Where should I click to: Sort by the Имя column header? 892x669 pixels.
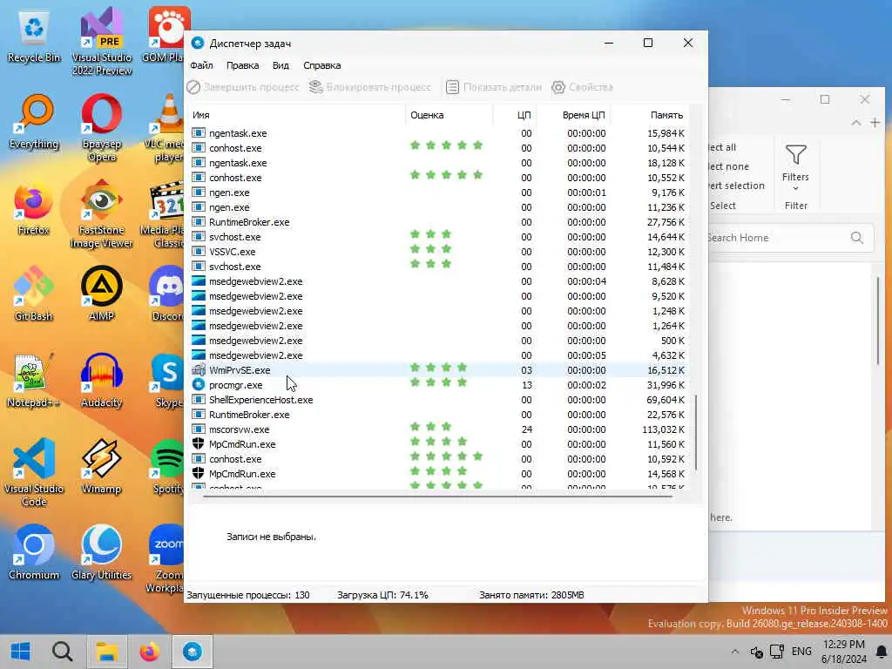tap(296, 115)
